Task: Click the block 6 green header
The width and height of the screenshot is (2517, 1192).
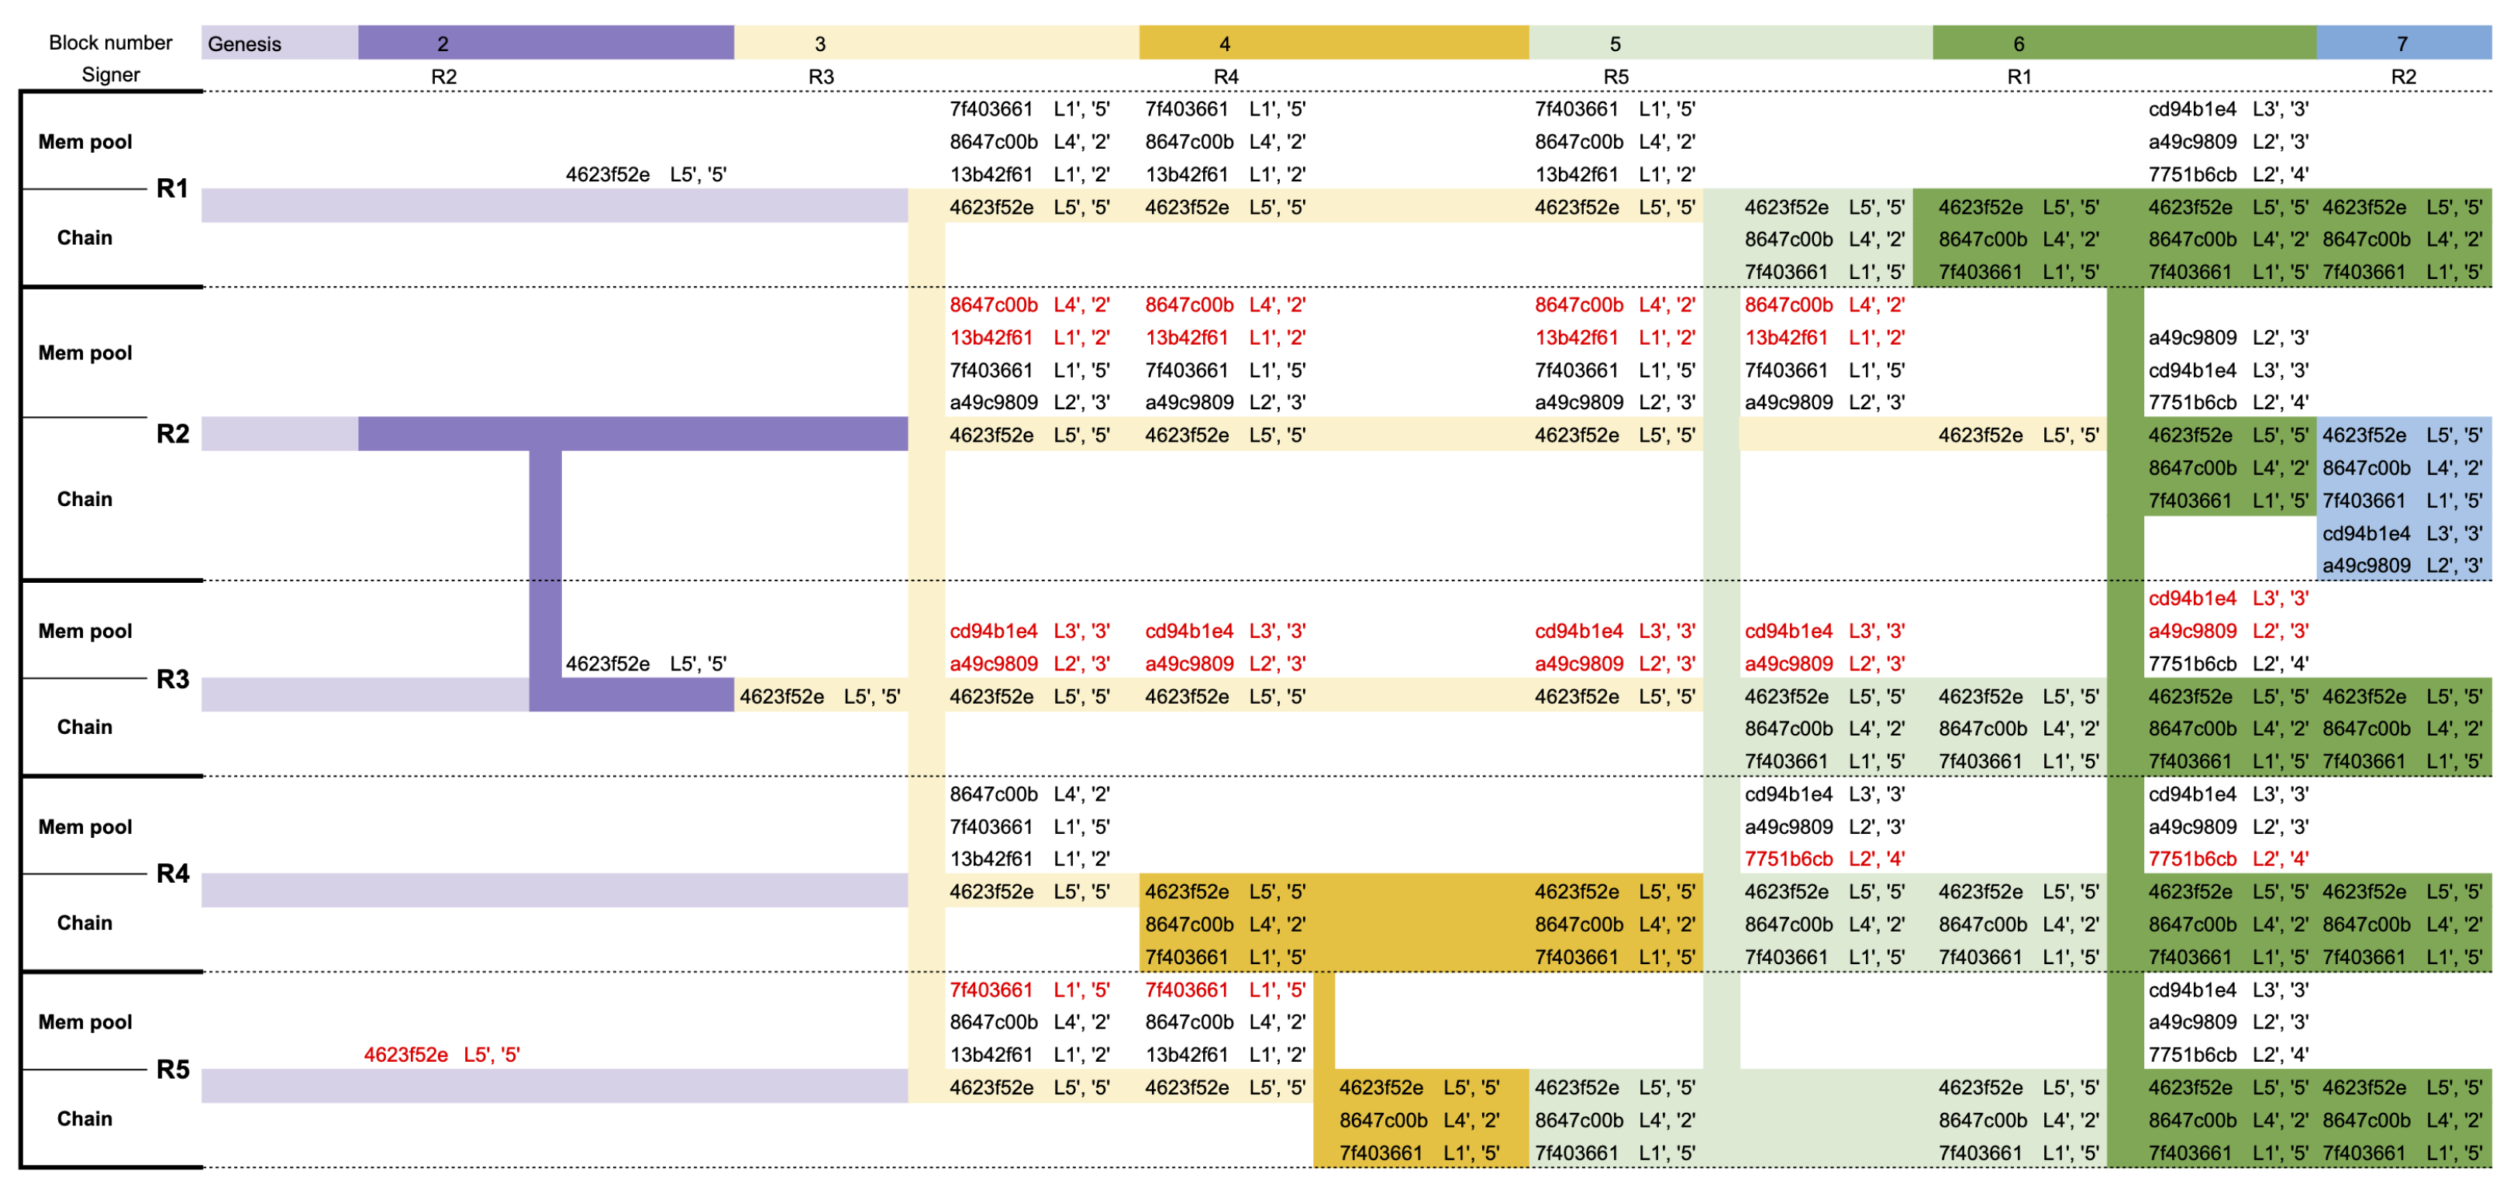Action: pos(2018,44)
